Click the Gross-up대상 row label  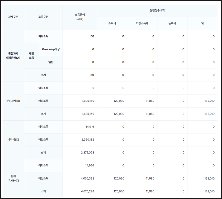coord(51,49)
